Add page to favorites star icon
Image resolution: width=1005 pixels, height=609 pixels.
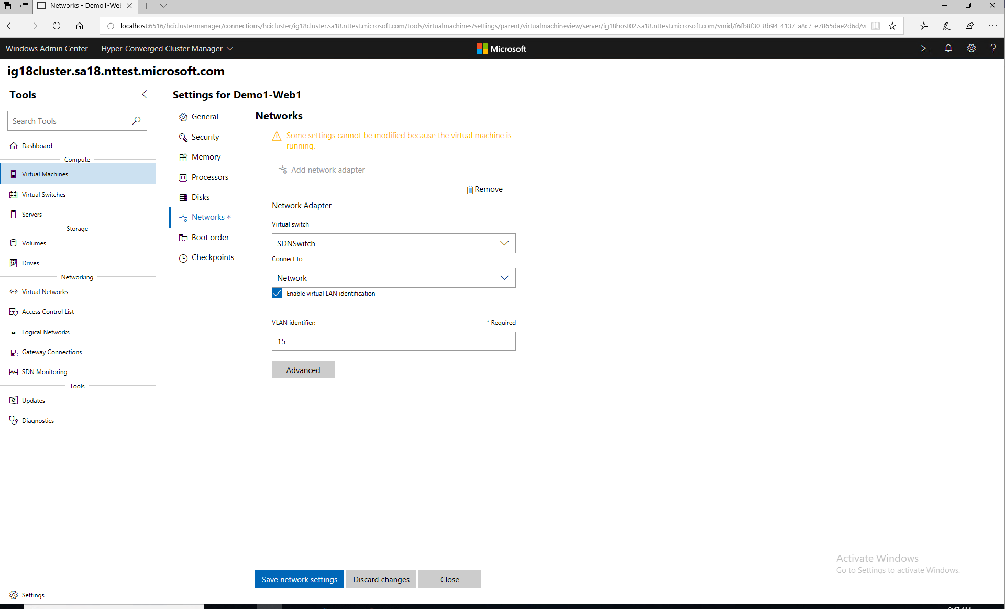892,26
